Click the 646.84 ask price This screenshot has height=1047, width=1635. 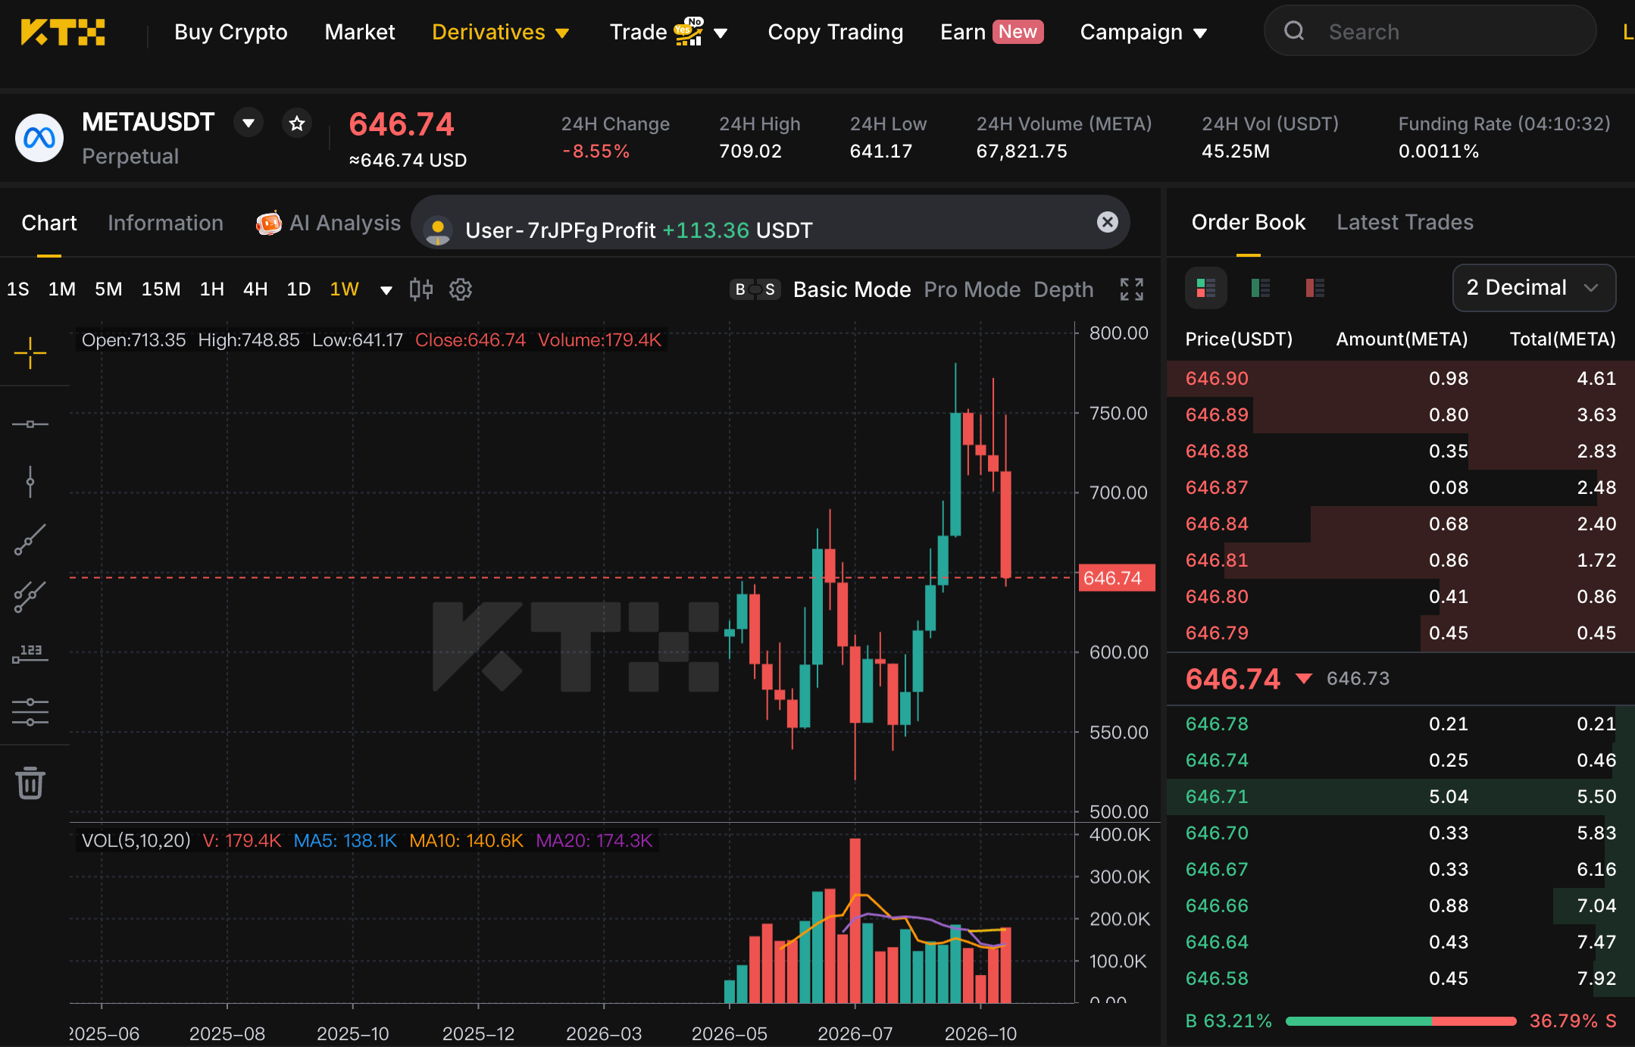(x=1216, y=523)
